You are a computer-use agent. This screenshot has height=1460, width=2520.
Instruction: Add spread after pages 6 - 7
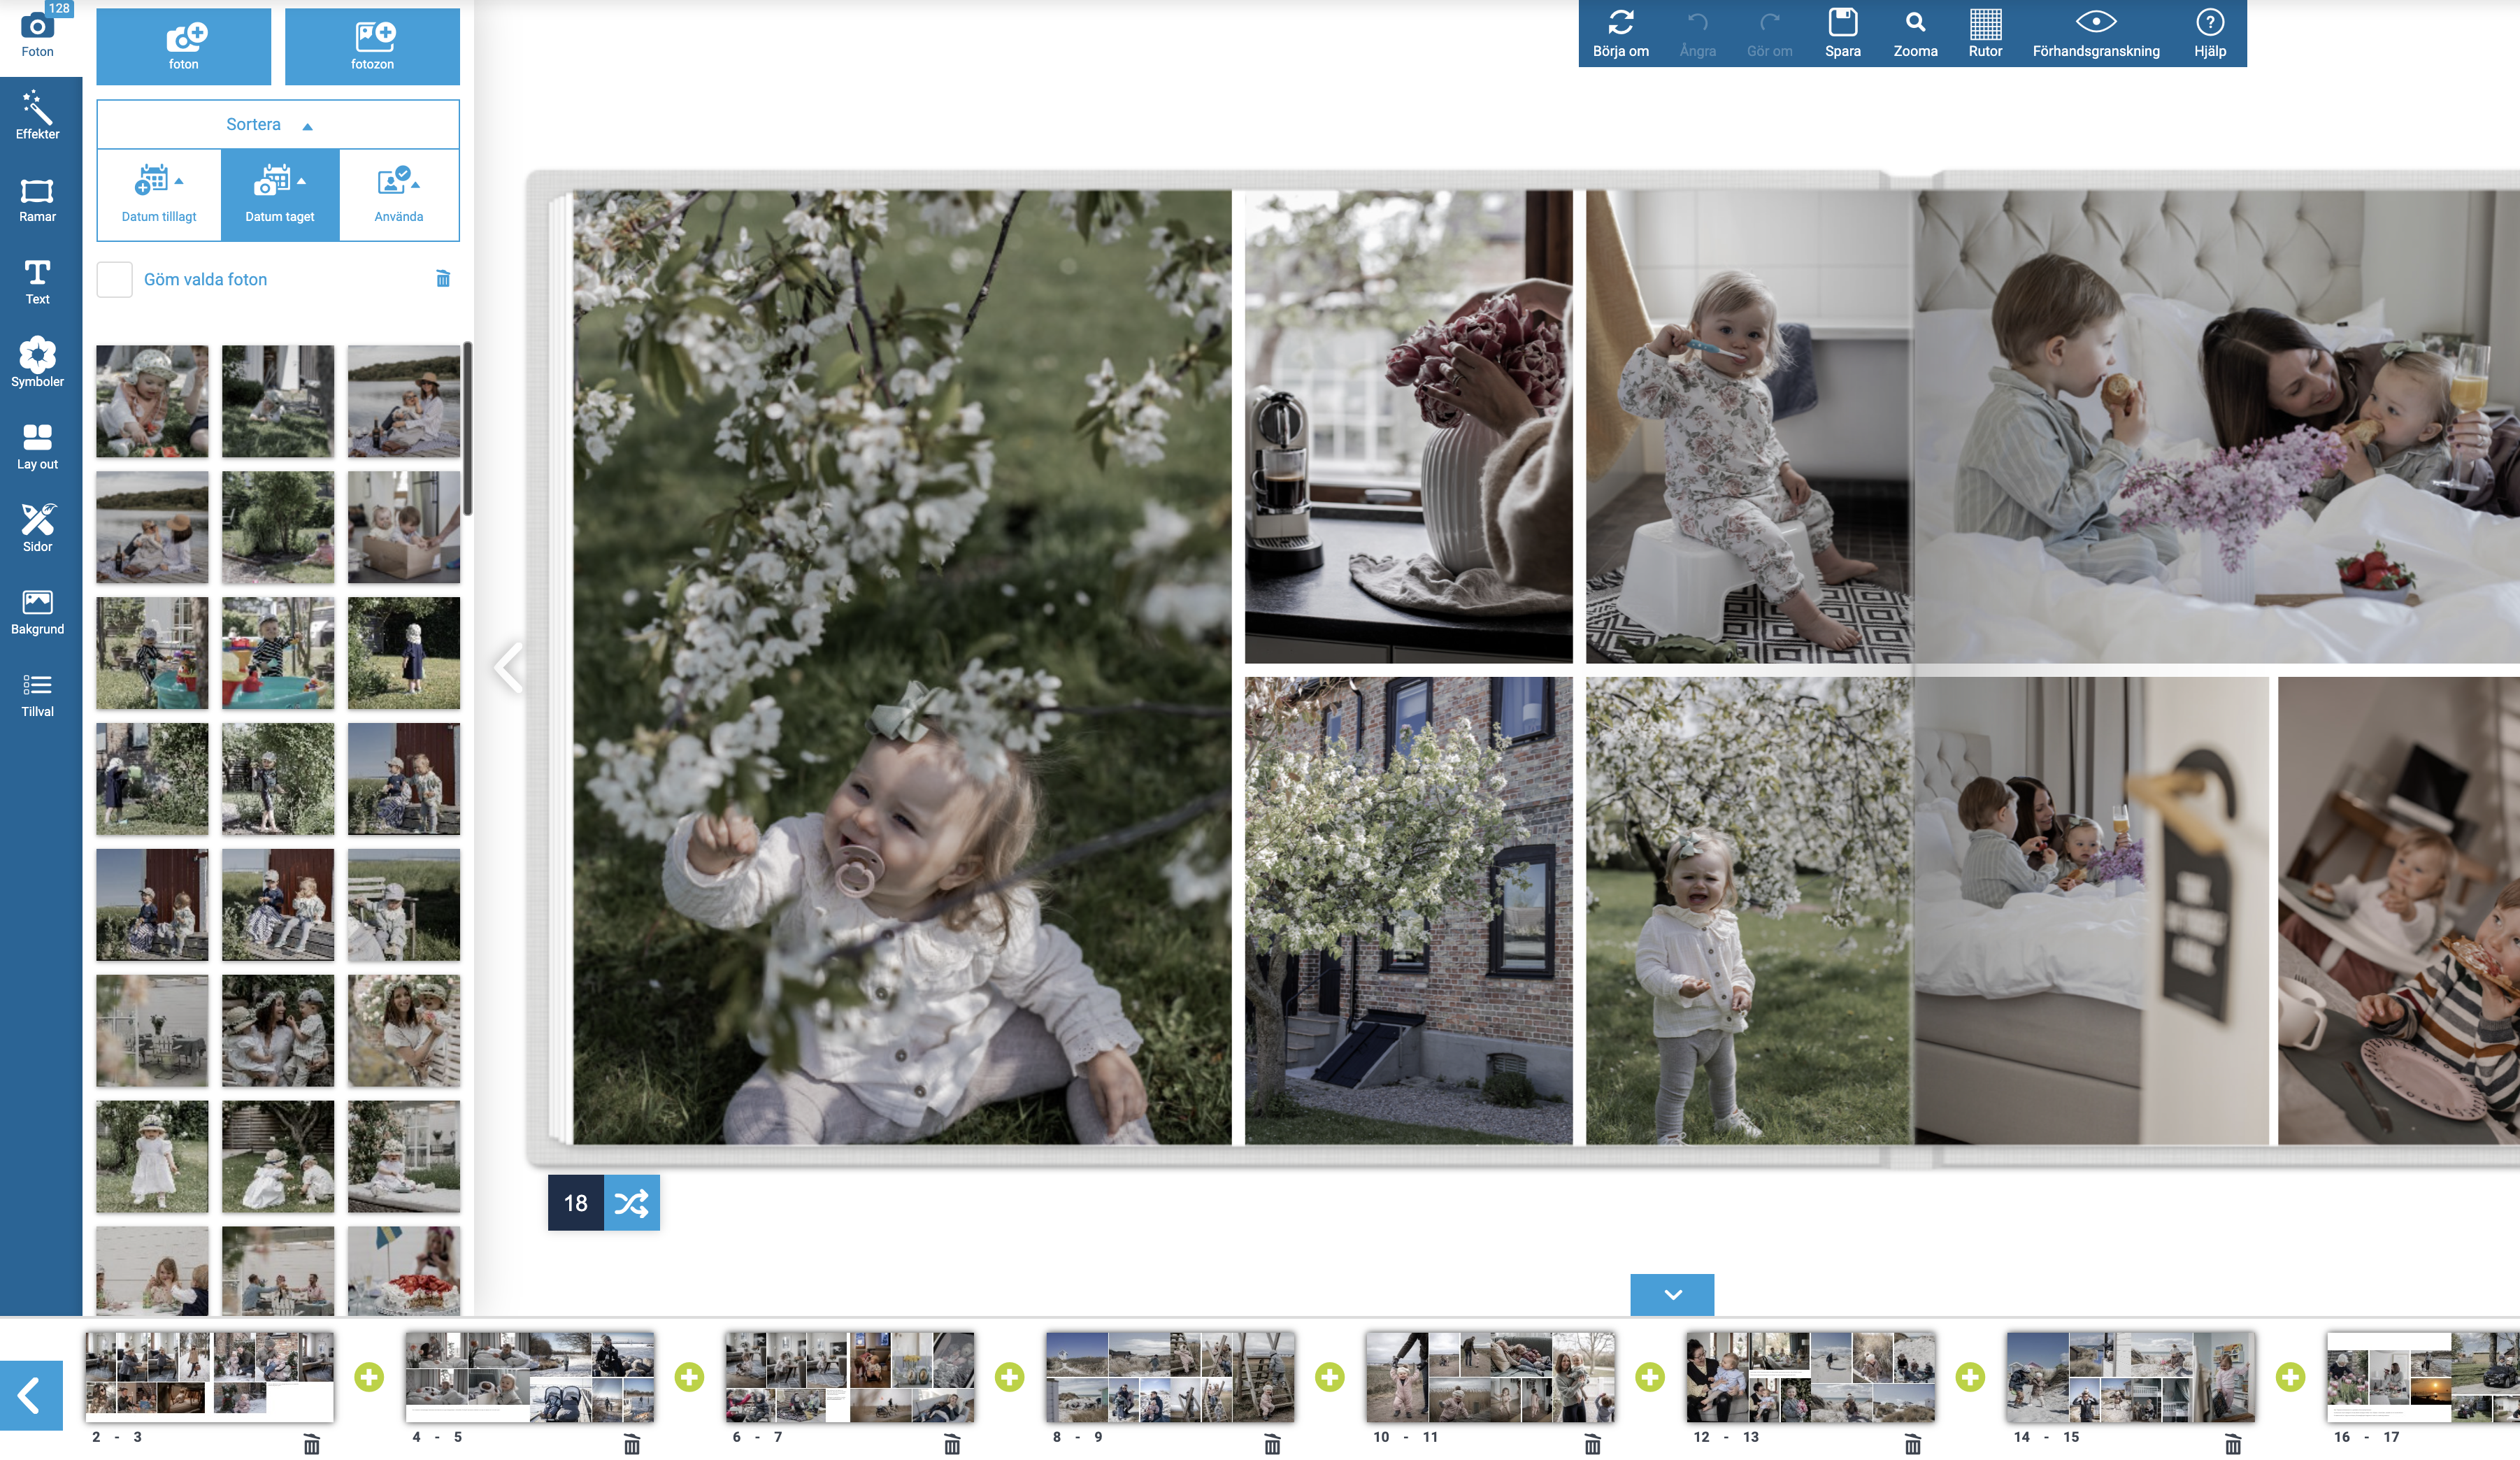1009,1377
